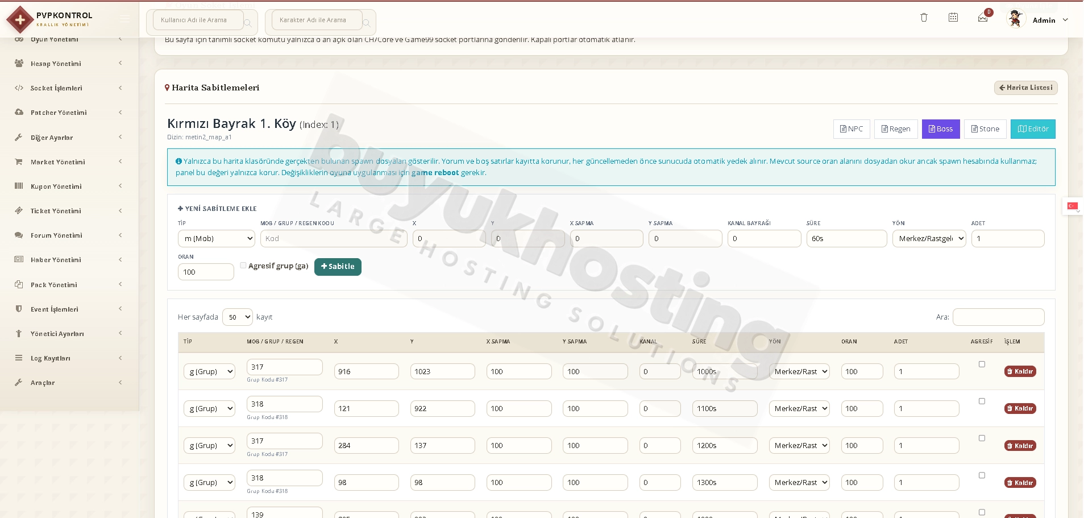1084x518 pixels.
Task: Expand the Araçlar chevron
Action: pyautogui.click(x=121, y=382)
